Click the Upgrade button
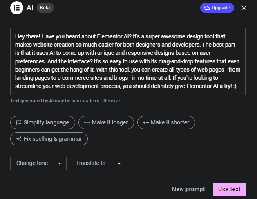Screen dimensions: 257x199 pyautogui.click(x=217, y=8)
